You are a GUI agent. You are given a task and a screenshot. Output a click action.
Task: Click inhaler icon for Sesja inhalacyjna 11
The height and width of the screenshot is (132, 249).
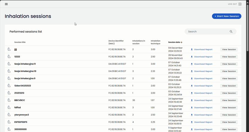9,64
